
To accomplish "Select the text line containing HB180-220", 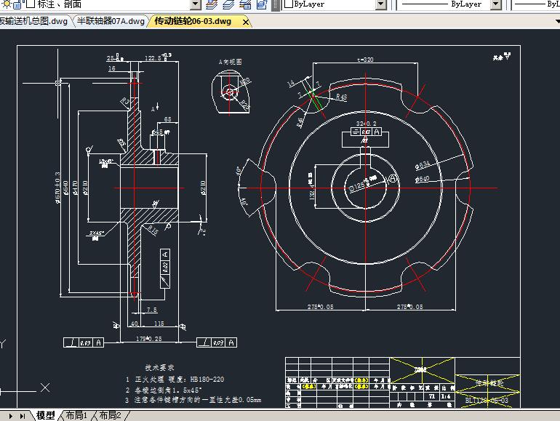I will tap(175, 380).
